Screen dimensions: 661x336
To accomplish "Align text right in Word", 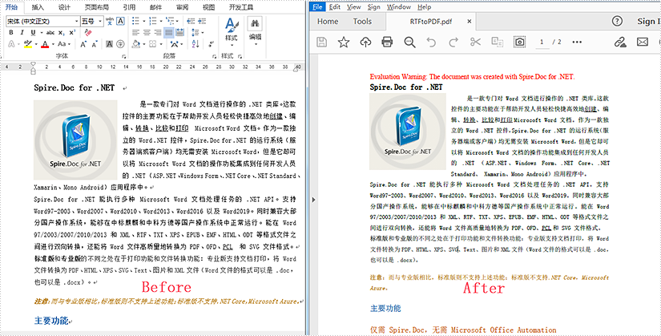I will pos(158,33).
